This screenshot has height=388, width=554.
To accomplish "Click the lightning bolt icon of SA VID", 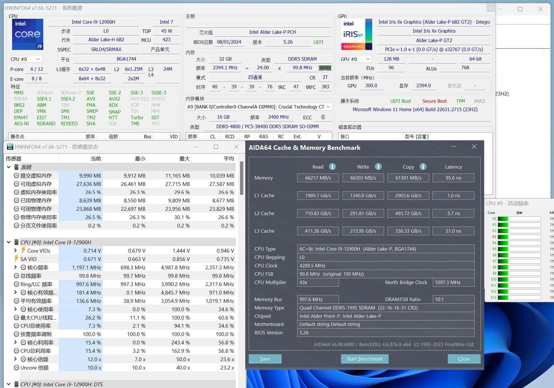I will pyautogui.click(x=16, y=259).
